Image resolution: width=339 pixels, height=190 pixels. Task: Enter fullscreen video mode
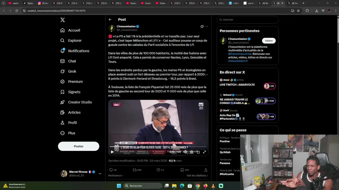[x=204, y=152]
